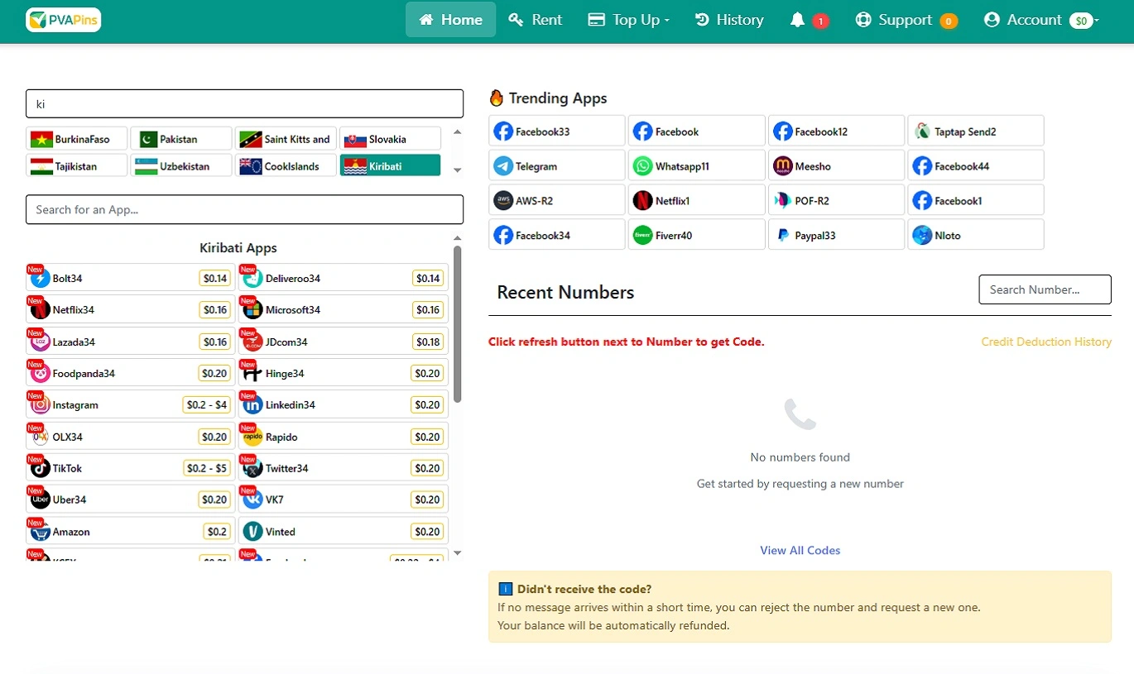This screenshot has height=674, width=1134.
Task: Click the country list scroll-down arrow
Action: tap(458, 170)
